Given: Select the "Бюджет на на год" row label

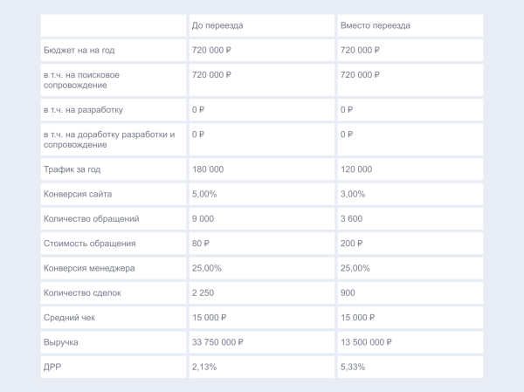Looking at the screenshot, I should [x=76, y=51].
